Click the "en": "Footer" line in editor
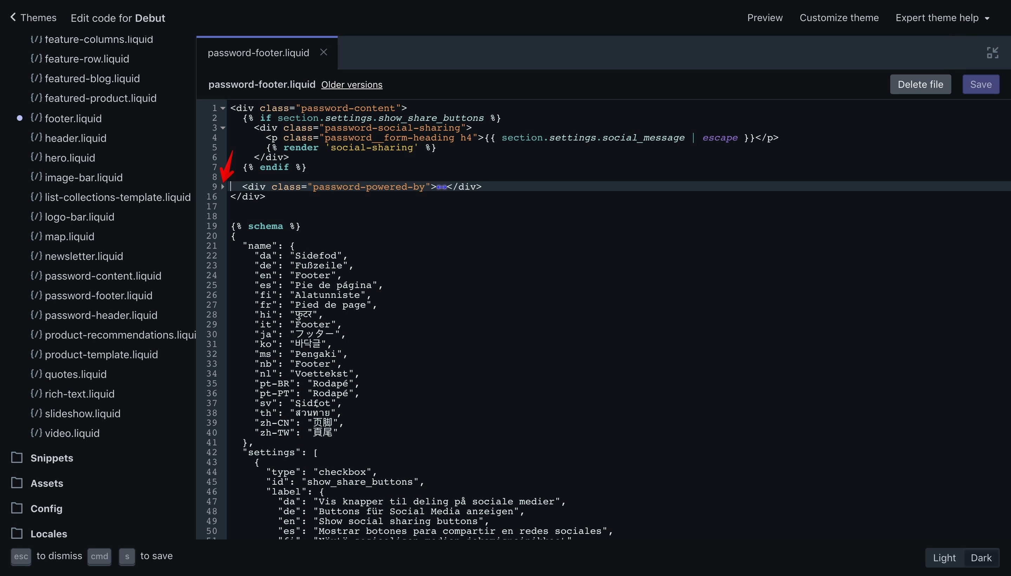1011x576 pixels. (298, 275)
